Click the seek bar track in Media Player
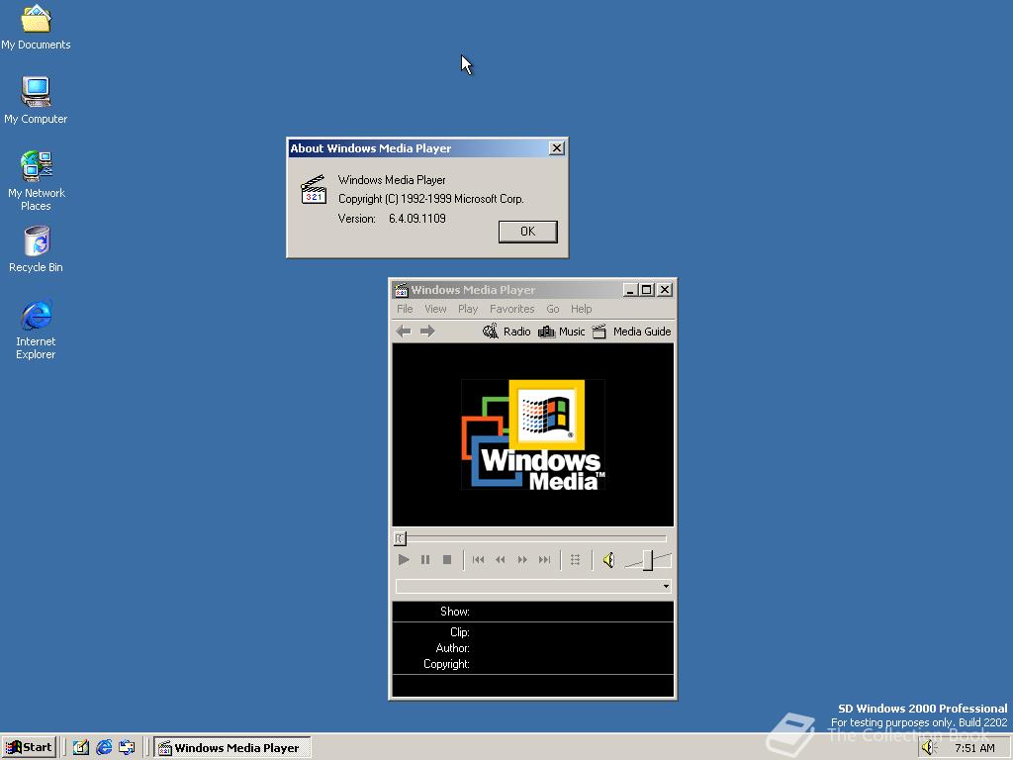The height and width of the screenshot is (760, 1013). pos(535,538)
